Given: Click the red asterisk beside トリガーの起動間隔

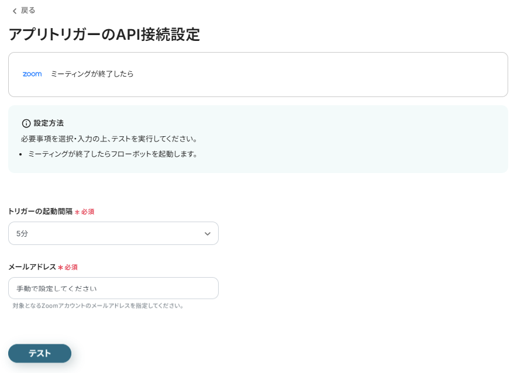Looking at the screenshot, I should 77,212.
